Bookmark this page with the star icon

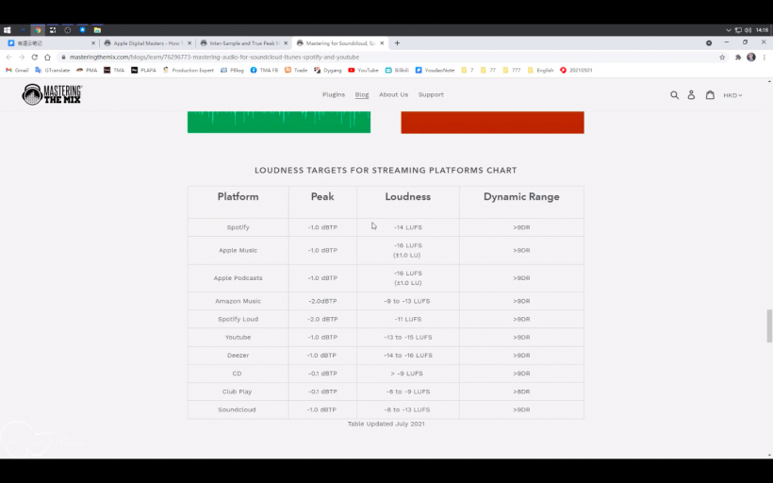(722, 58)
